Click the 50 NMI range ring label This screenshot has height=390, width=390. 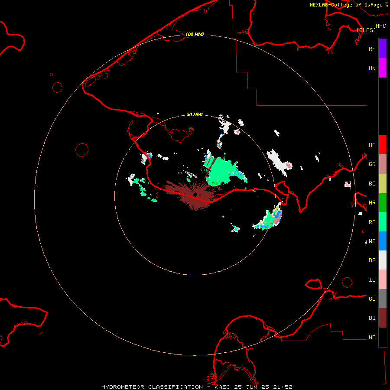tap(195, 114)
